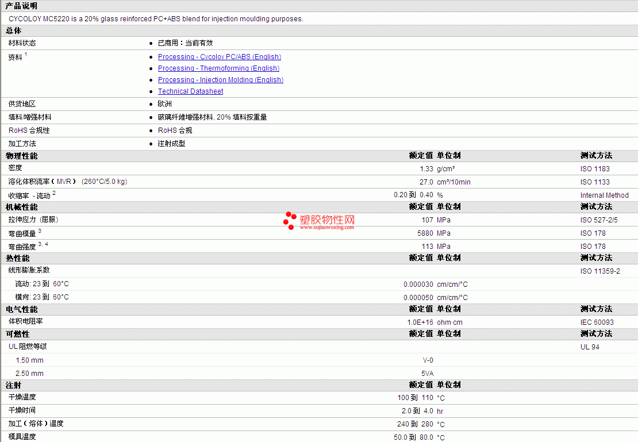
Task: Click the 产品说明 section header
Action: click(21, 6)
